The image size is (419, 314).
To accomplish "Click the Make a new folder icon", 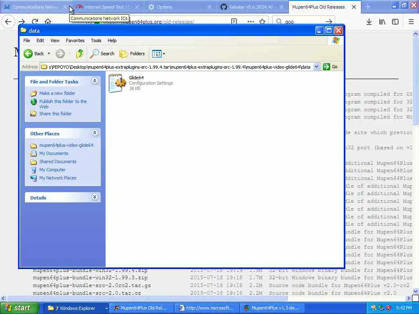I will [34, 94].
